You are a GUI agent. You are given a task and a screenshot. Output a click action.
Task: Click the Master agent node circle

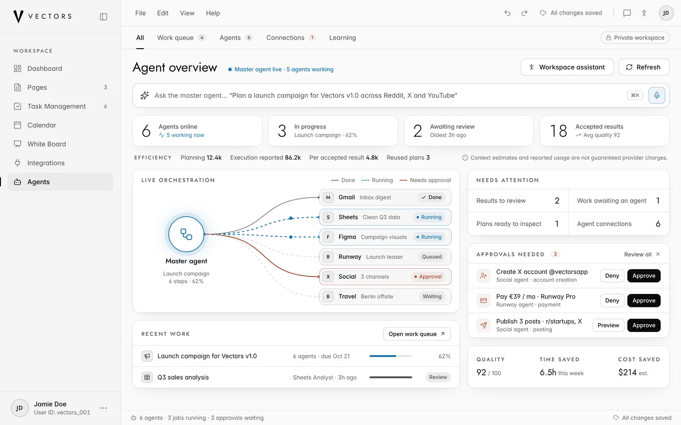pos(186,234)
